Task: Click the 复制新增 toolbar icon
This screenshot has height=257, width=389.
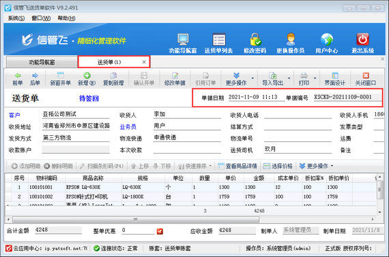Action: (113, 75)
